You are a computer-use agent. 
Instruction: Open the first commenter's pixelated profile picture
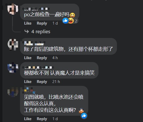coord(13,9)
